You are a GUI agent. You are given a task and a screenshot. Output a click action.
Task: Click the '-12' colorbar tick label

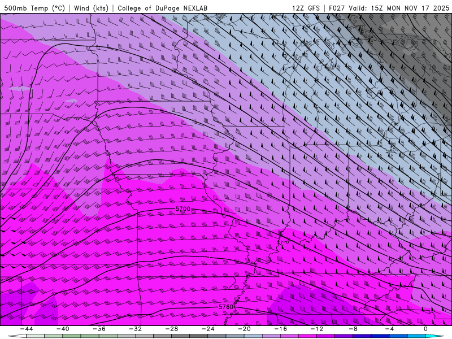click(317, 329)
